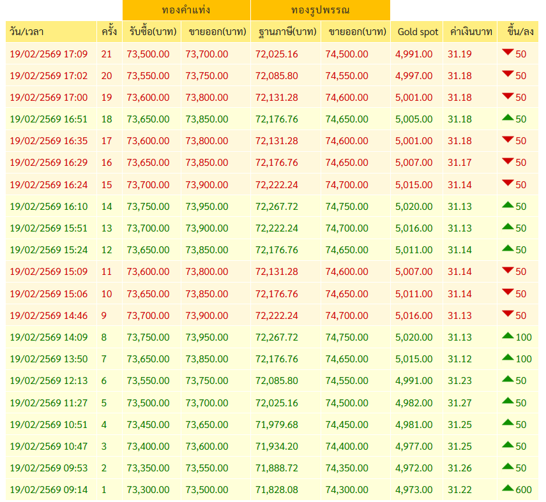Click the red down arrow at 17:00 row
This screenshot has height=502, width=546.
tap(508, 96)
